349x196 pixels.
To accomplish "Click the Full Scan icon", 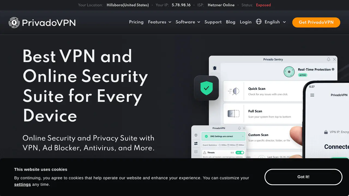I will pos(233,114).
